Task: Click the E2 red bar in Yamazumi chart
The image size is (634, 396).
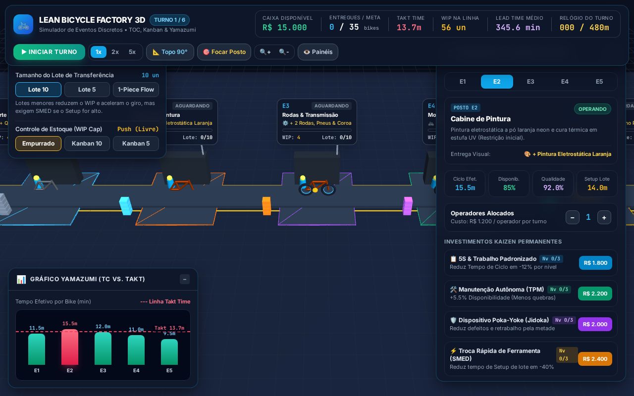Action: pyautogui.click(x=70, y=347)
